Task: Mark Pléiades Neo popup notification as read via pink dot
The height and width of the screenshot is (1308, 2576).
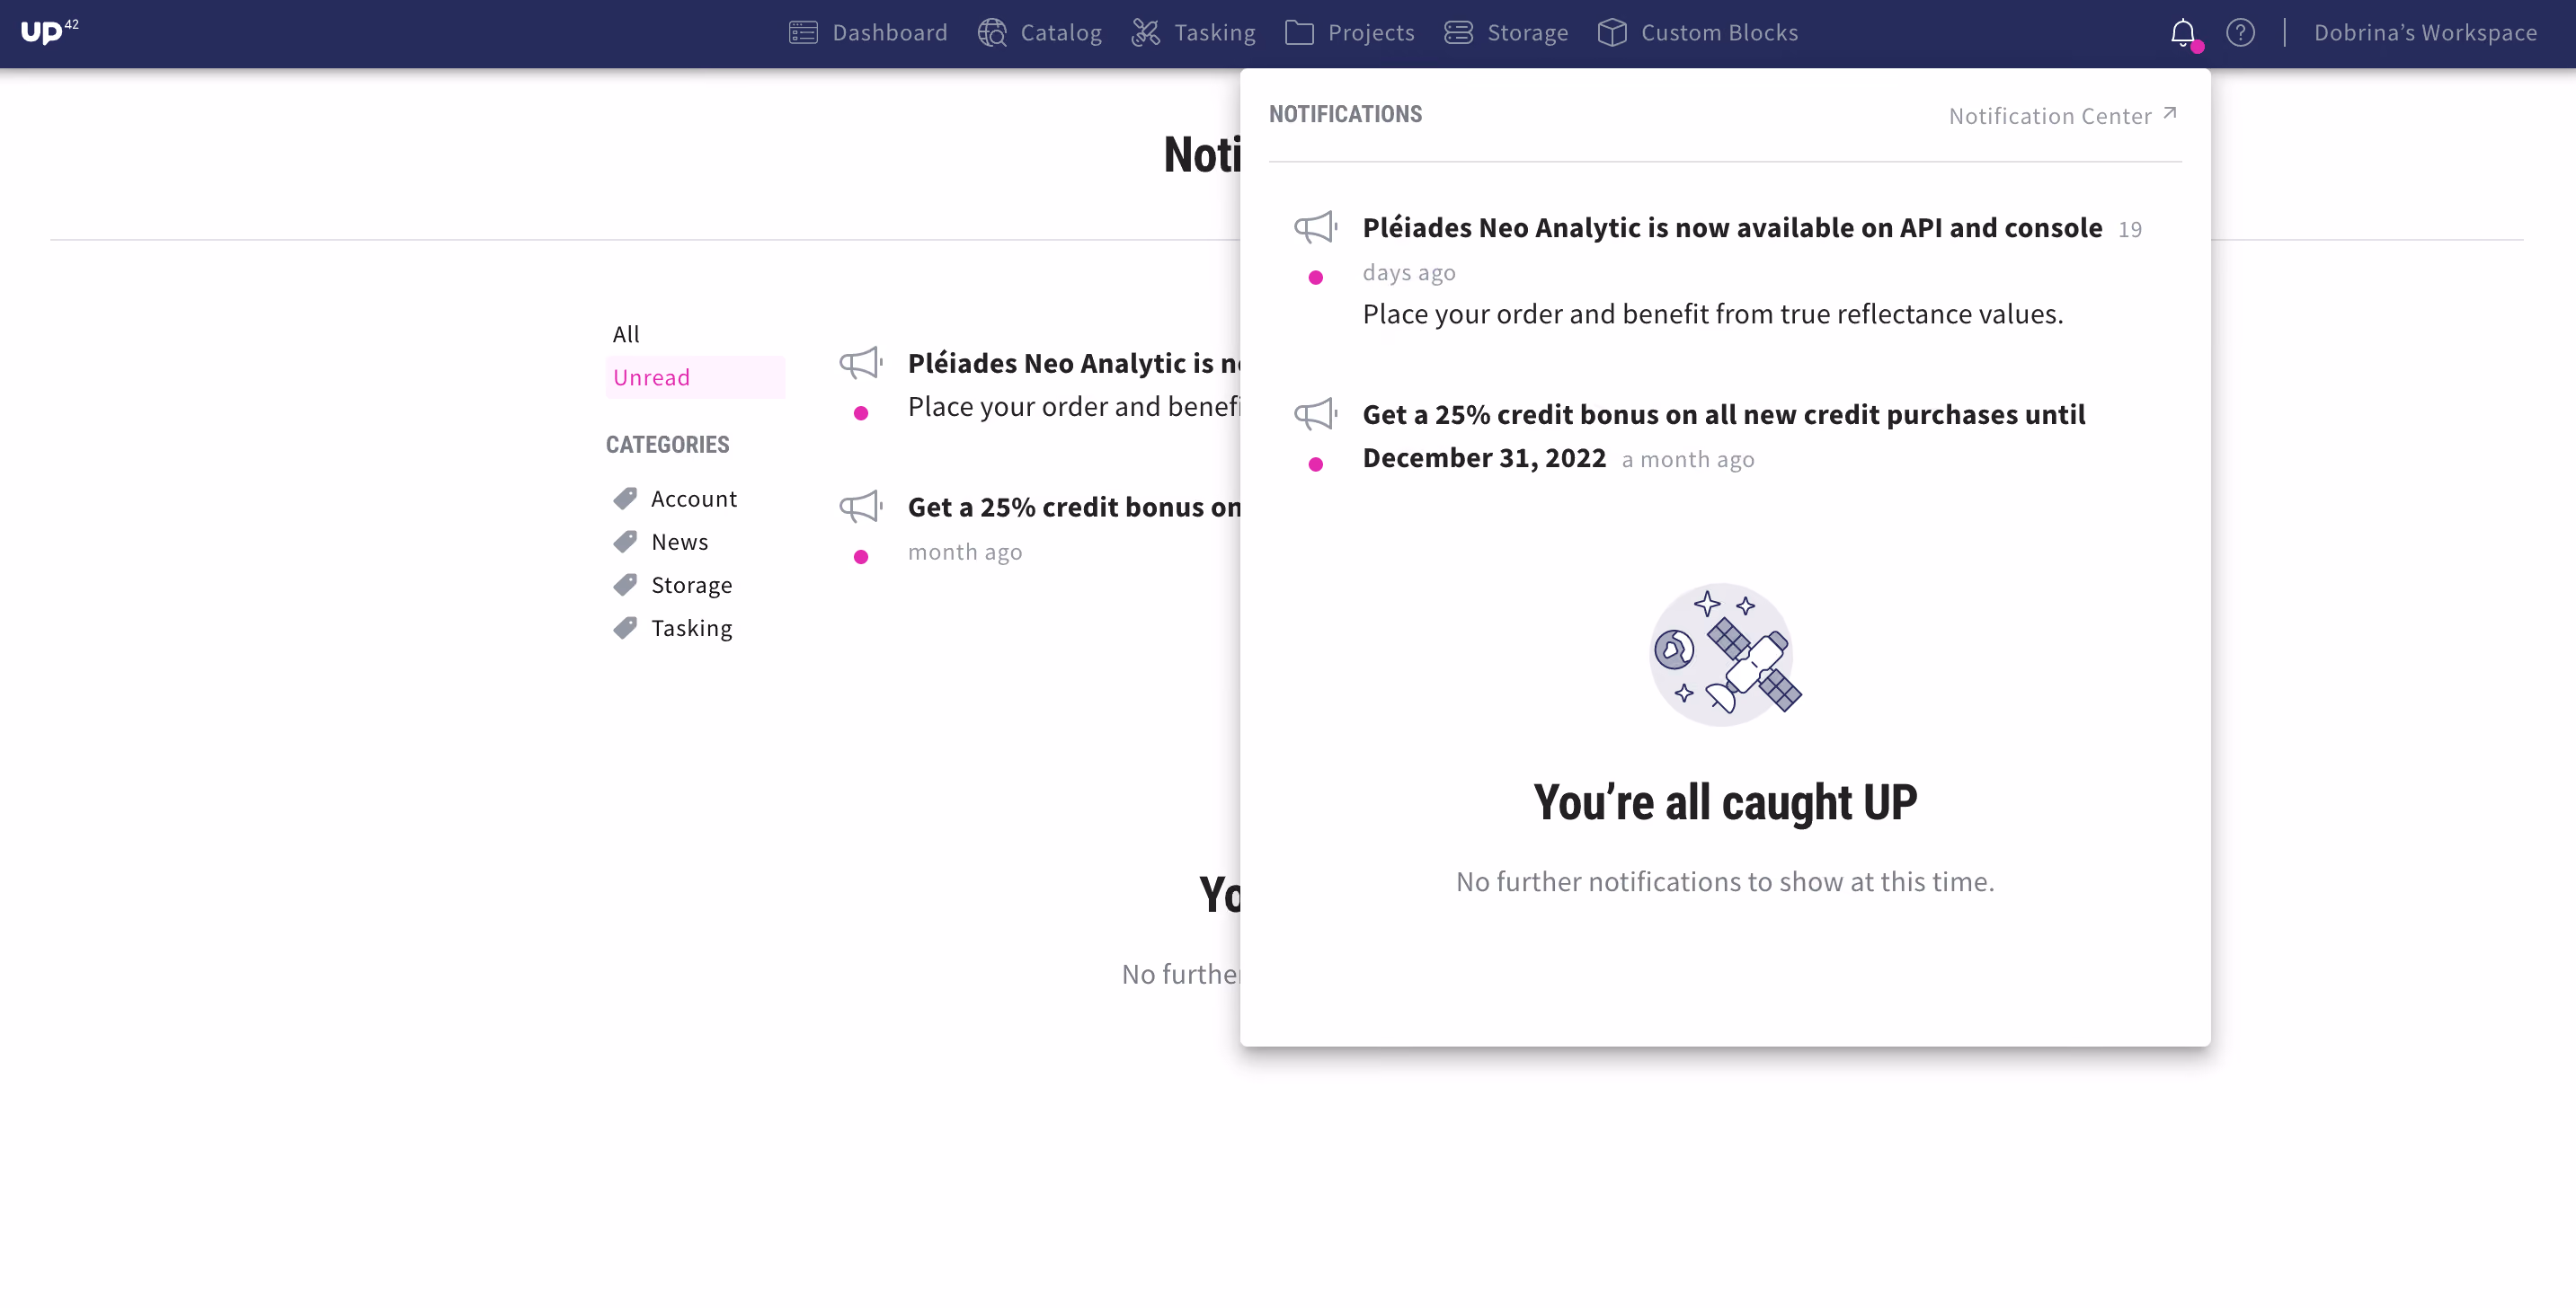Action: coord(1316,277)
